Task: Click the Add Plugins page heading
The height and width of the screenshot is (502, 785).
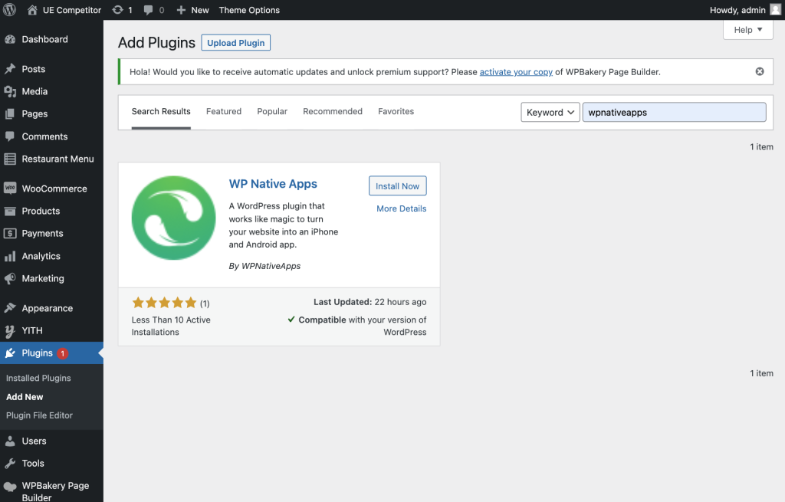Action: pos(156,43)
